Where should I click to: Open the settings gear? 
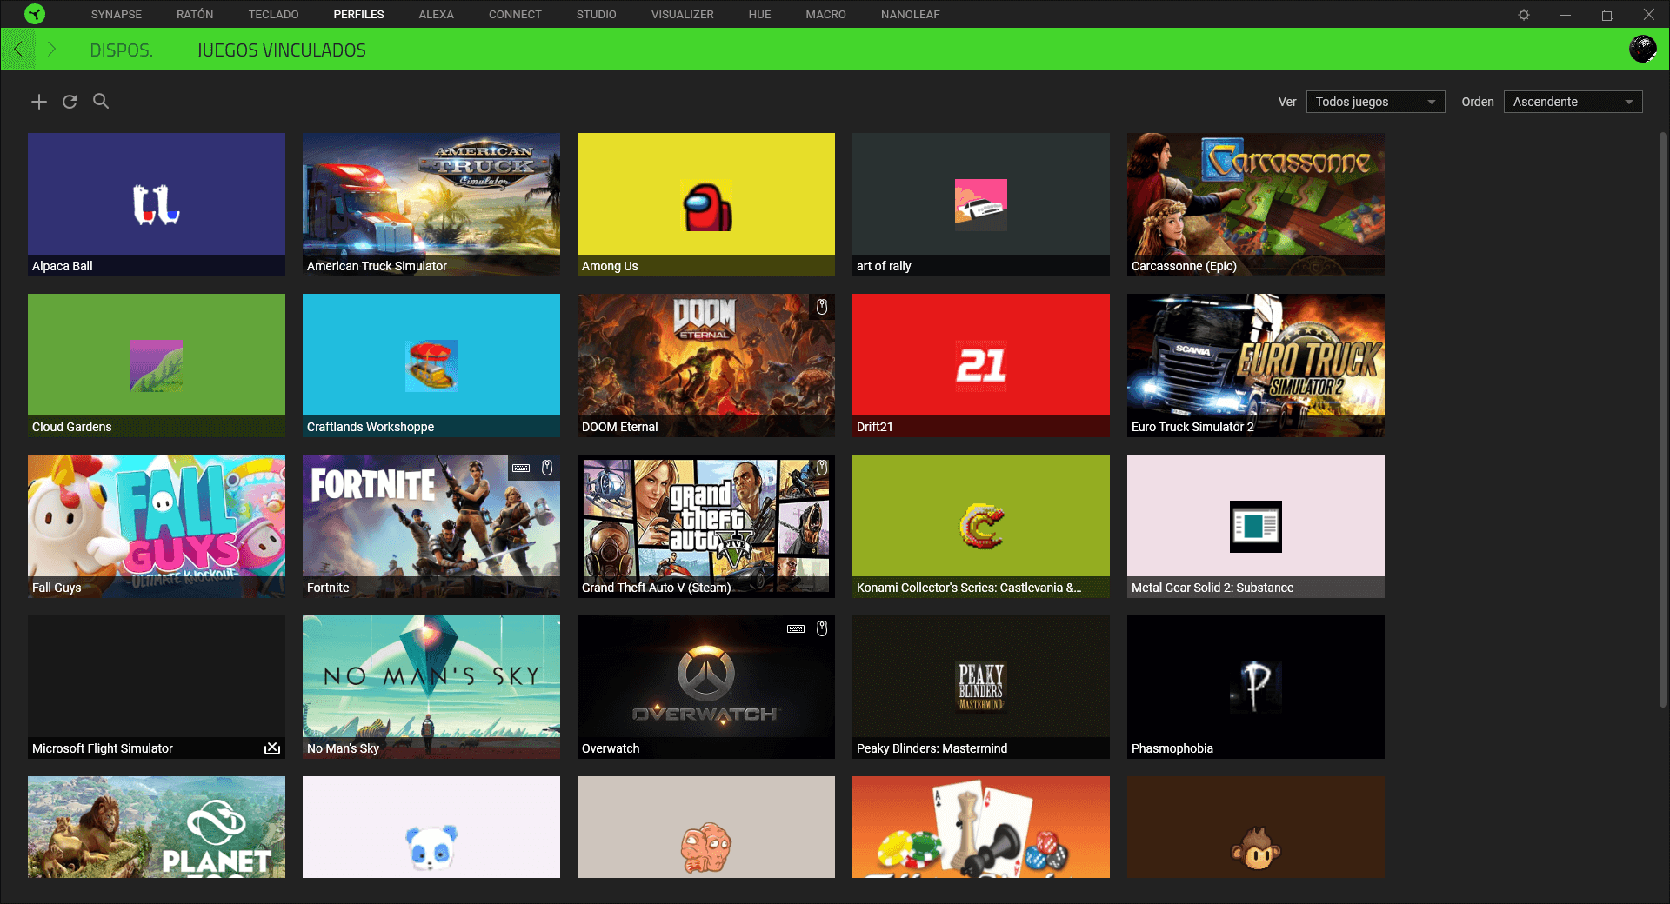point(1524,15)
